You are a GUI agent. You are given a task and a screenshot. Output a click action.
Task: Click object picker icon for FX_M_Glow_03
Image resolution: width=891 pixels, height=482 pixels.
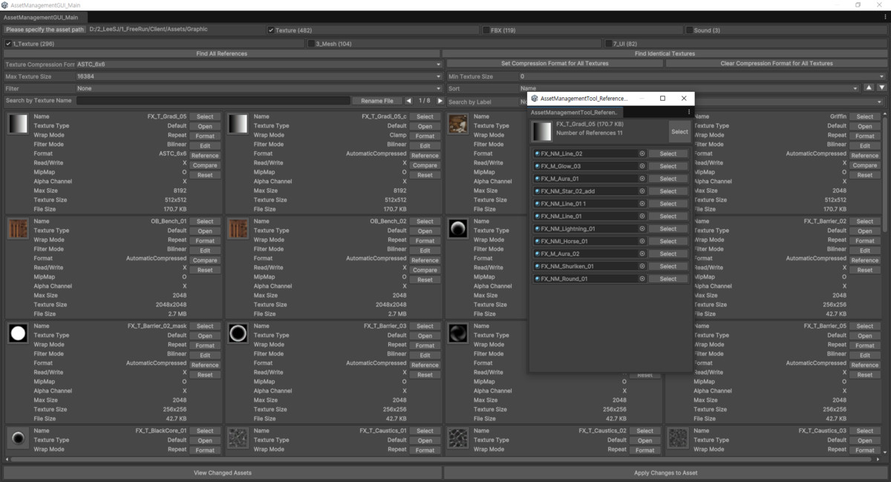point(642,166)
